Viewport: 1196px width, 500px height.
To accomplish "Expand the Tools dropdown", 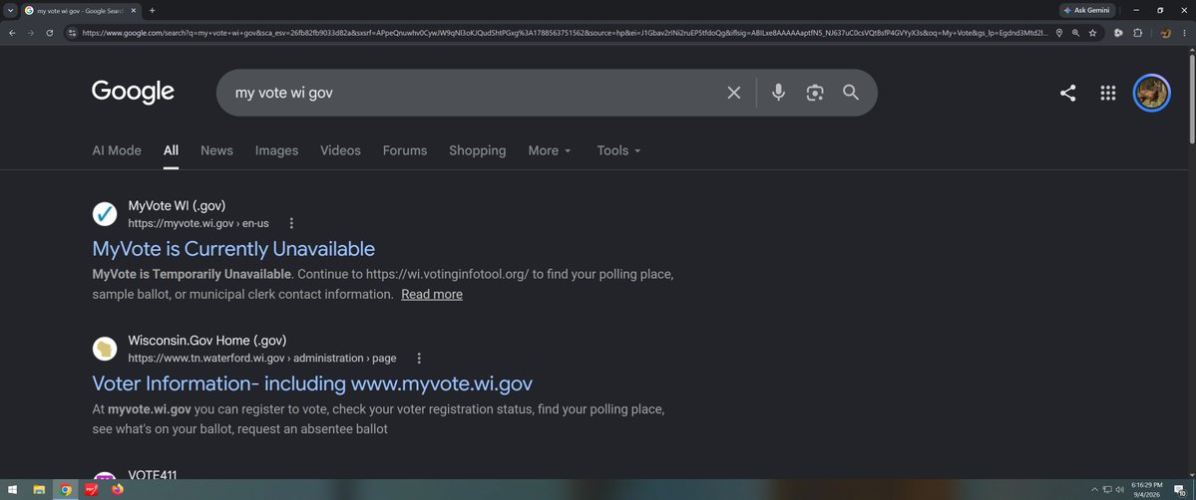I will click(618, 151).
